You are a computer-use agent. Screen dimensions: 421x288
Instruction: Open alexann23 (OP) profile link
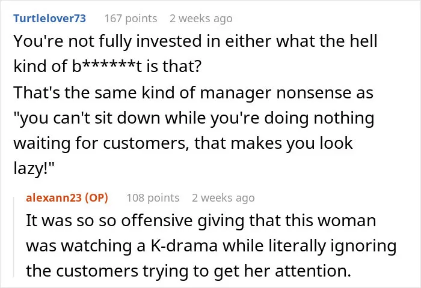67,198
